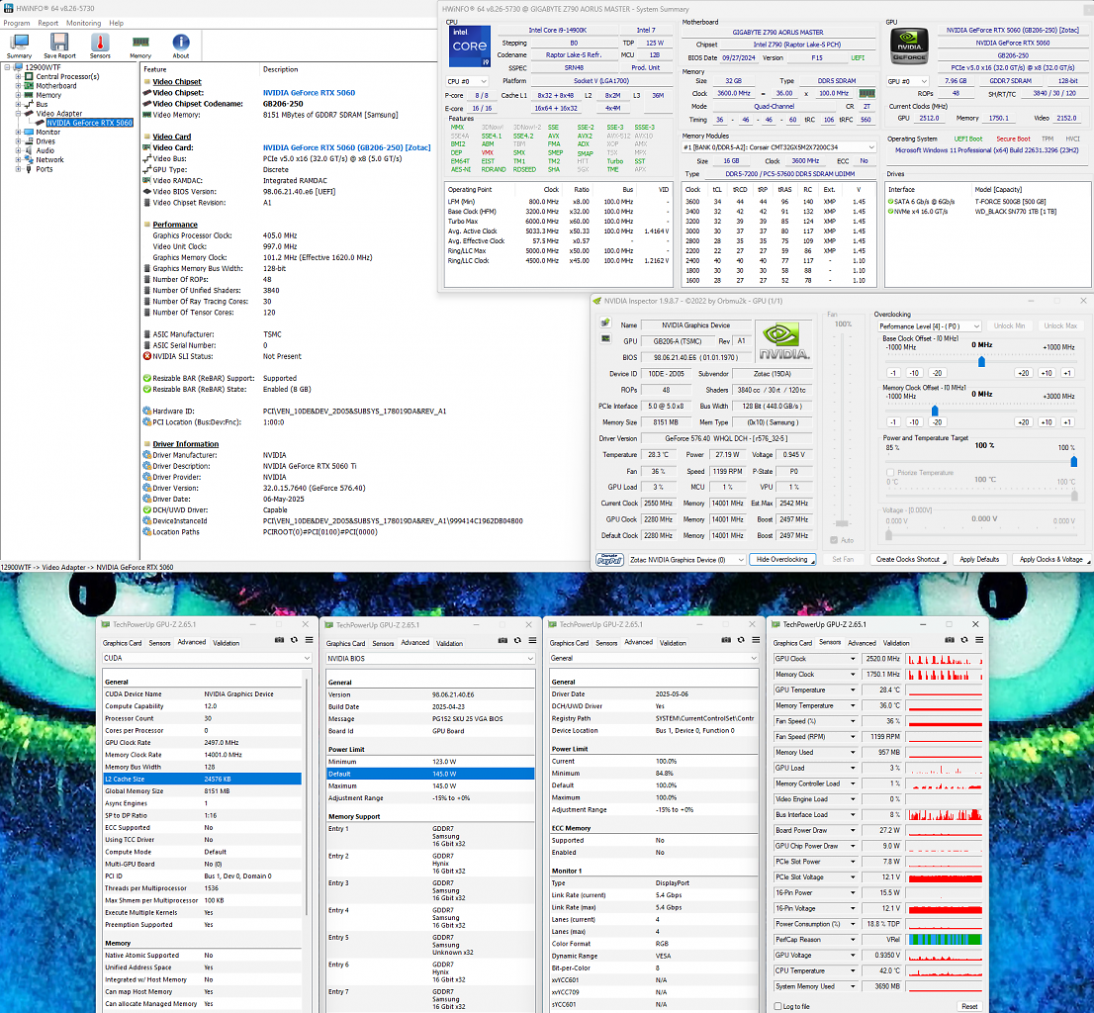Image resolution: width=1094 pixels, height=1013 pixels.
Task: Click the Set Fan button
Action: click(x=842, y=560)
